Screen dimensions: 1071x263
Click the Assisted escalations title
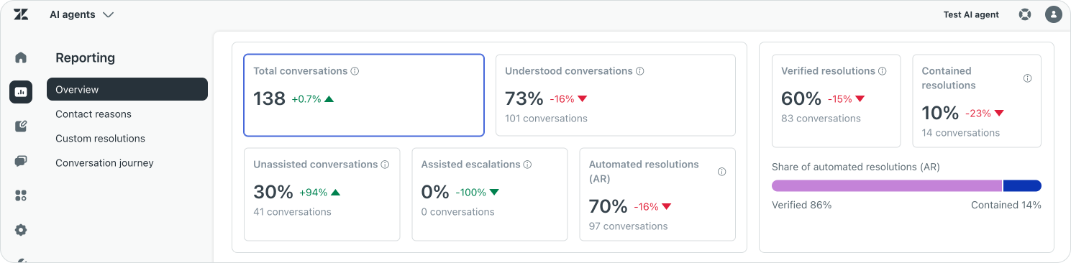click(x=470, y=165)
